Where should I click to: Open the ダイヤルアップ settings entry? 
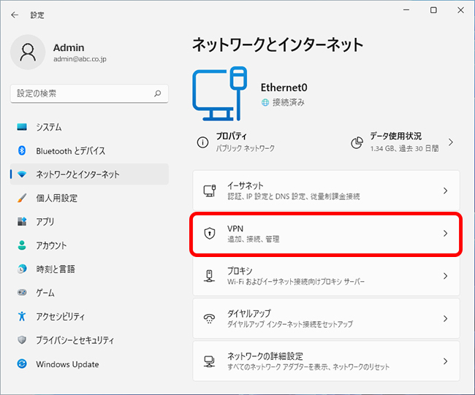pos(326,318)
